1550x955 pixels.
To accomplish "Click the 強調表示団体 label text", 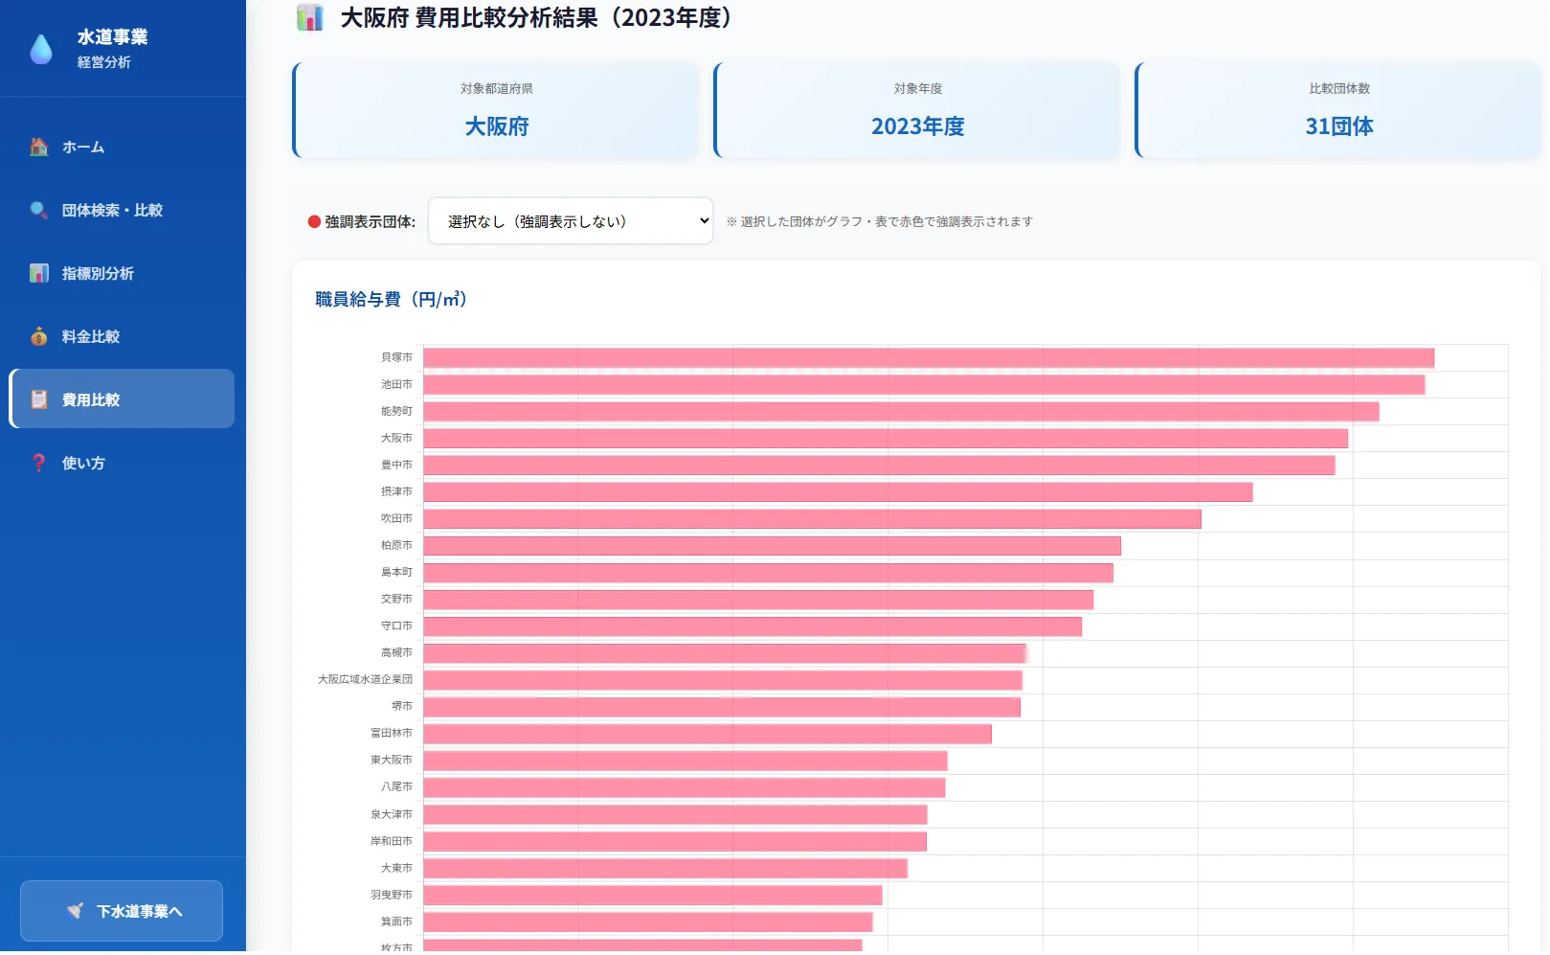I will pyautogui.click(x=370, y=221).
